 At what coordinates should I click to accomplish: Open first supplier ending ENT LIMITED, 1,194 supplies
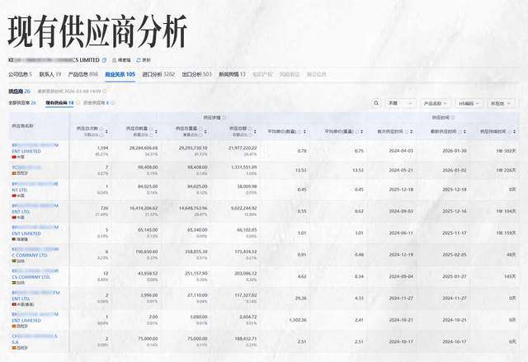click(x=35, y=148)
